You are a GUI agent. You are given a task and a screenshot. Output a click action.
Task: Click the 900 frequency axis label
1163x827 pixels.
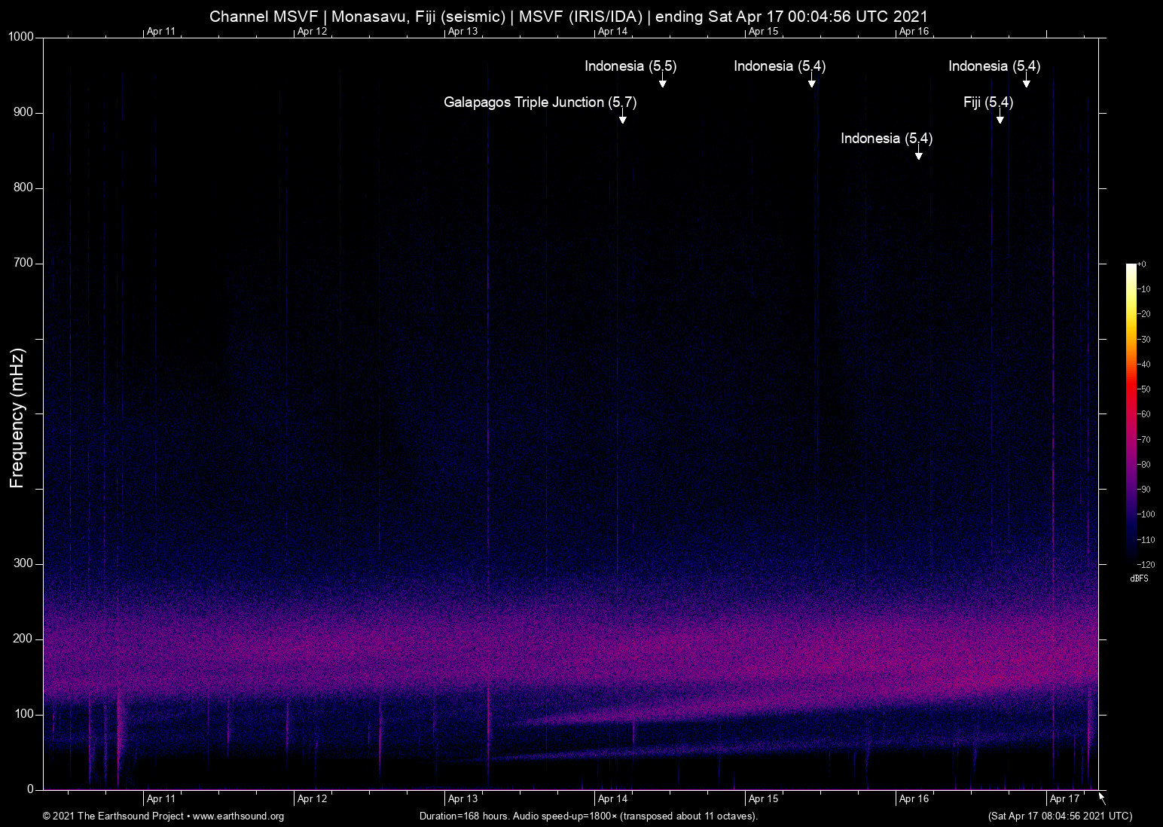coord(24,112)
